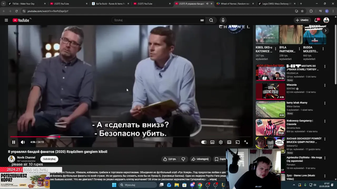Open League of Legends taskbar icon
Image resolution: width=337 pixels, height=189 pixels.
click(x=223, y=185)
